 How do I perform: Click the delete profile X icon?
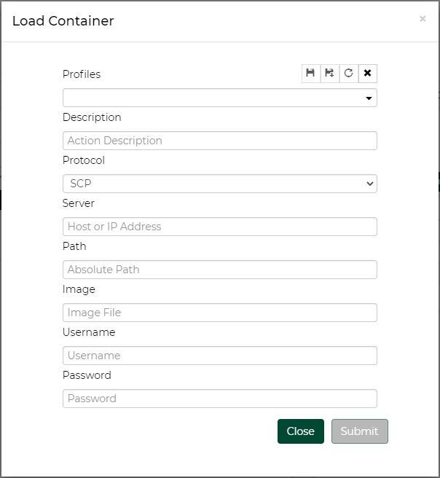point(368,73)
